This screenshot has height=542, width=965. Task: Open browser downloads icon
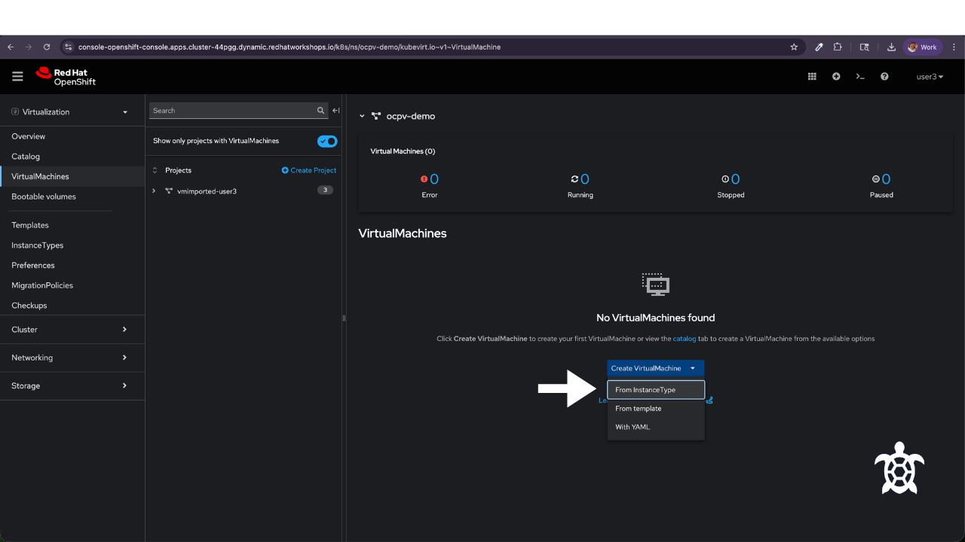[891, 47]
